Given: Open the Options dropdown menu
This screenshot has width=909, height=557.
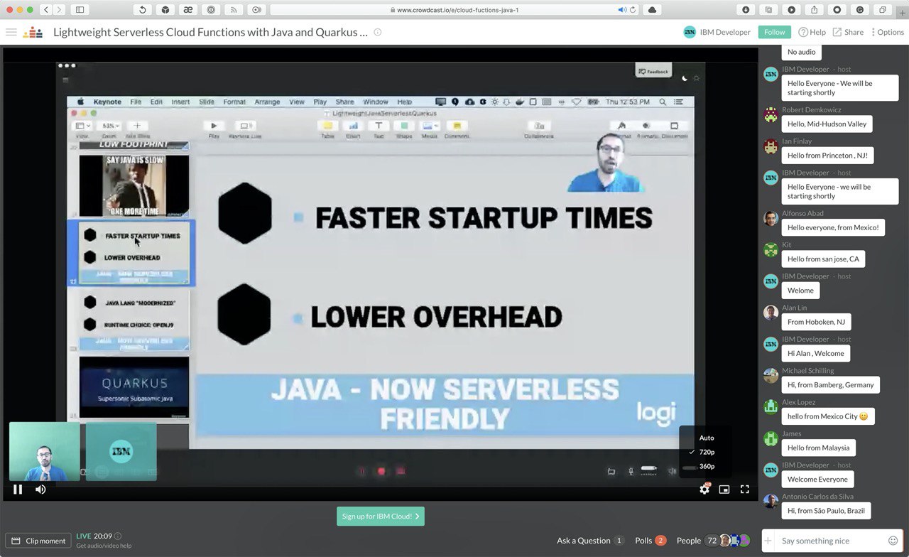Looking at the screenshot, I should point(888,32).
